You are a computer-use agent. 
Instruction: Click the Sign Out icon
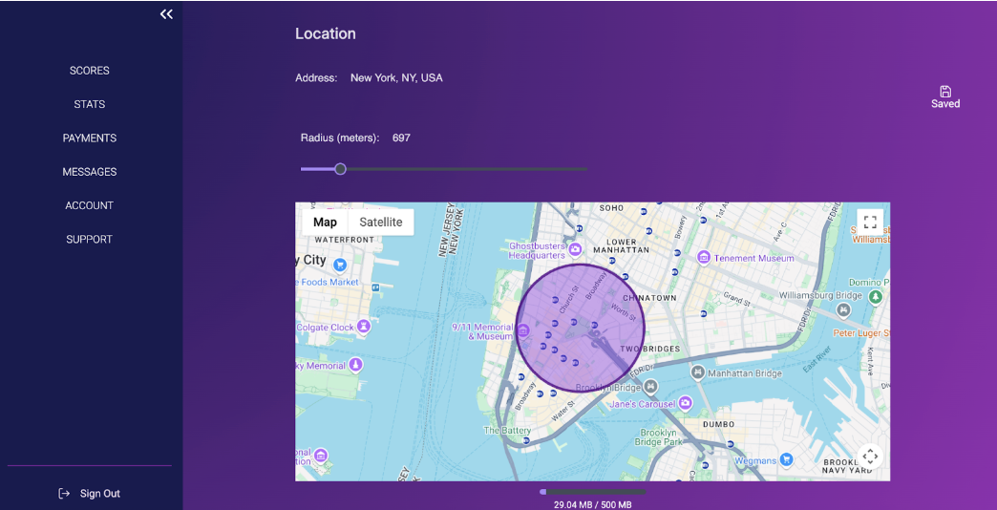pos(64,494)
